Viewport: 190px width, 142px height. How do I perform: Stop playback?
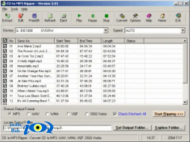pyautogui.click(x=106, y=18)
